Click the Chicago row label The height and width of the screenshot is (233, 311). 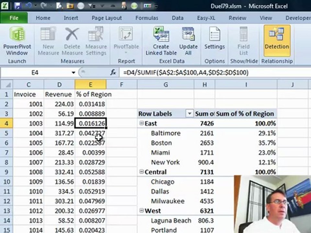(162, 182)
